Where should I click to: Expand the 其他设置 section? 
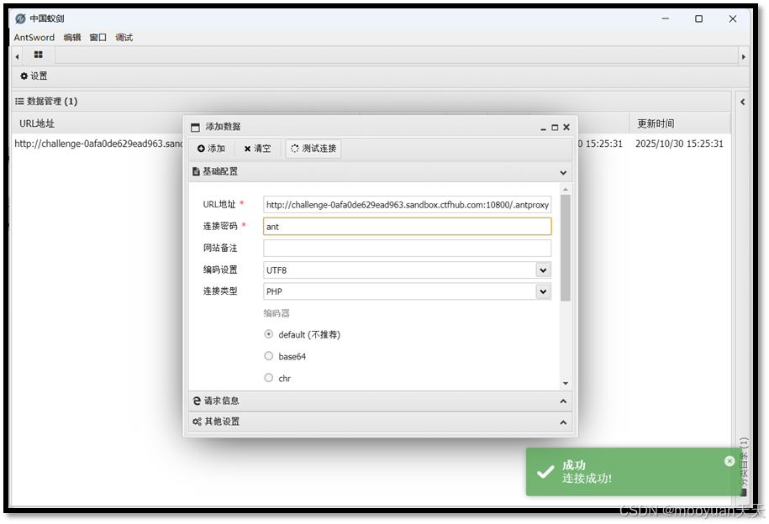click(x=563, y=422)
